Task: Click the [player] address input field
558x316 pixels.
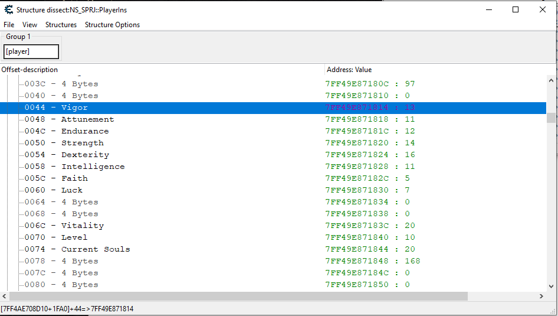Action: pos(31,51)
